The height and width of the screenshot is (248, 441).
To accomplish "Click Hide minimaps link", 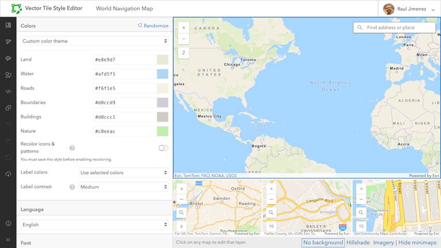I will [417, 242].
